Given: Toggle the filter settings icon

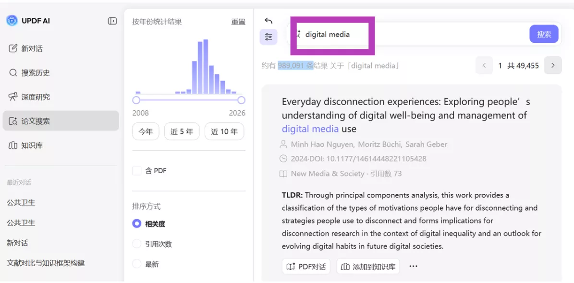Looking at the screenshot, I should [269, 37].
